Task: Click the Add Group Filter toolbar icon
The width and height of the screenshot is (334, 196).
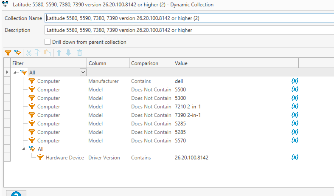Action: pos(17,53)
